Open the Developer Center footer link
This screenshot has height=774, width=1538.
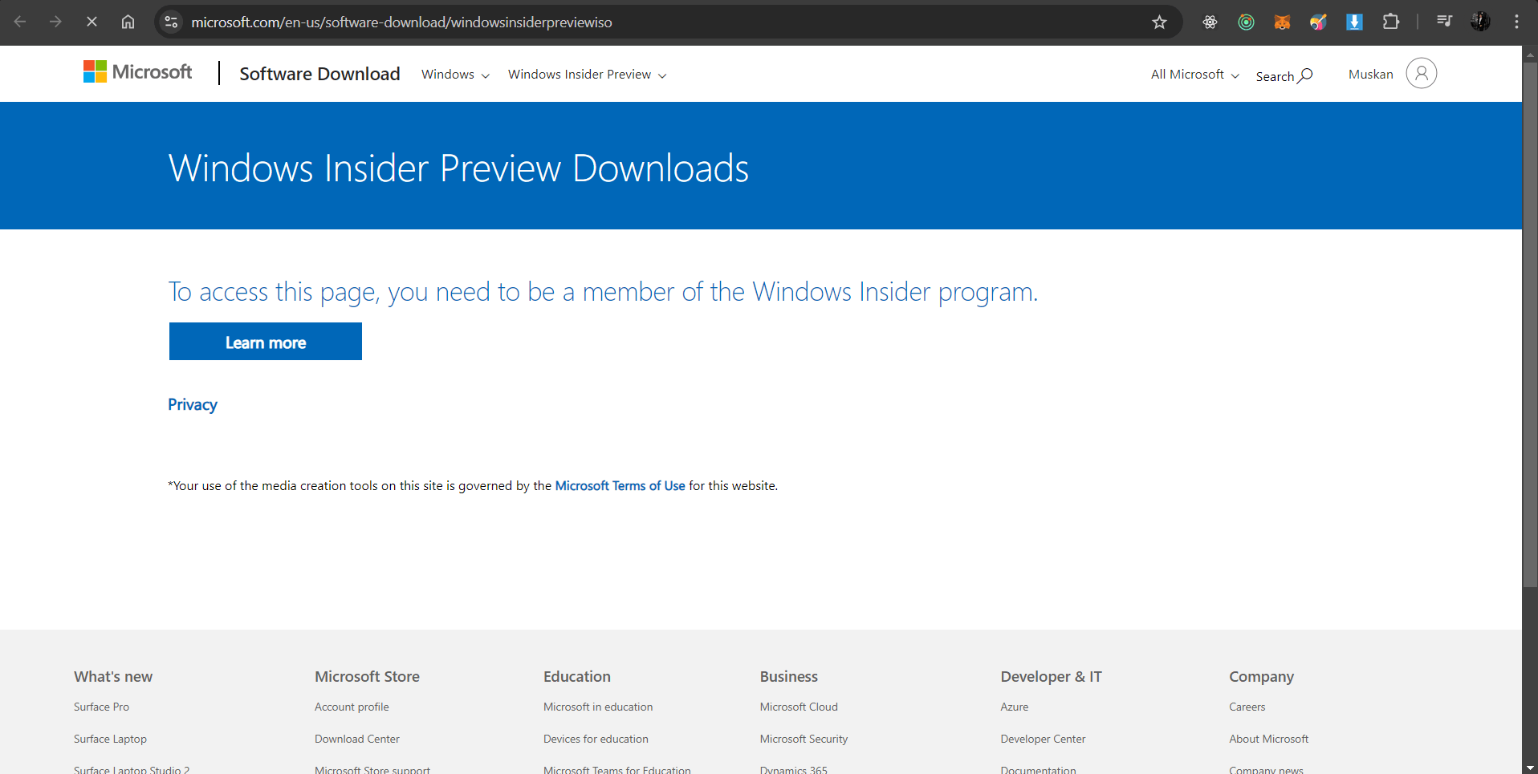(x=1043, y=739)
